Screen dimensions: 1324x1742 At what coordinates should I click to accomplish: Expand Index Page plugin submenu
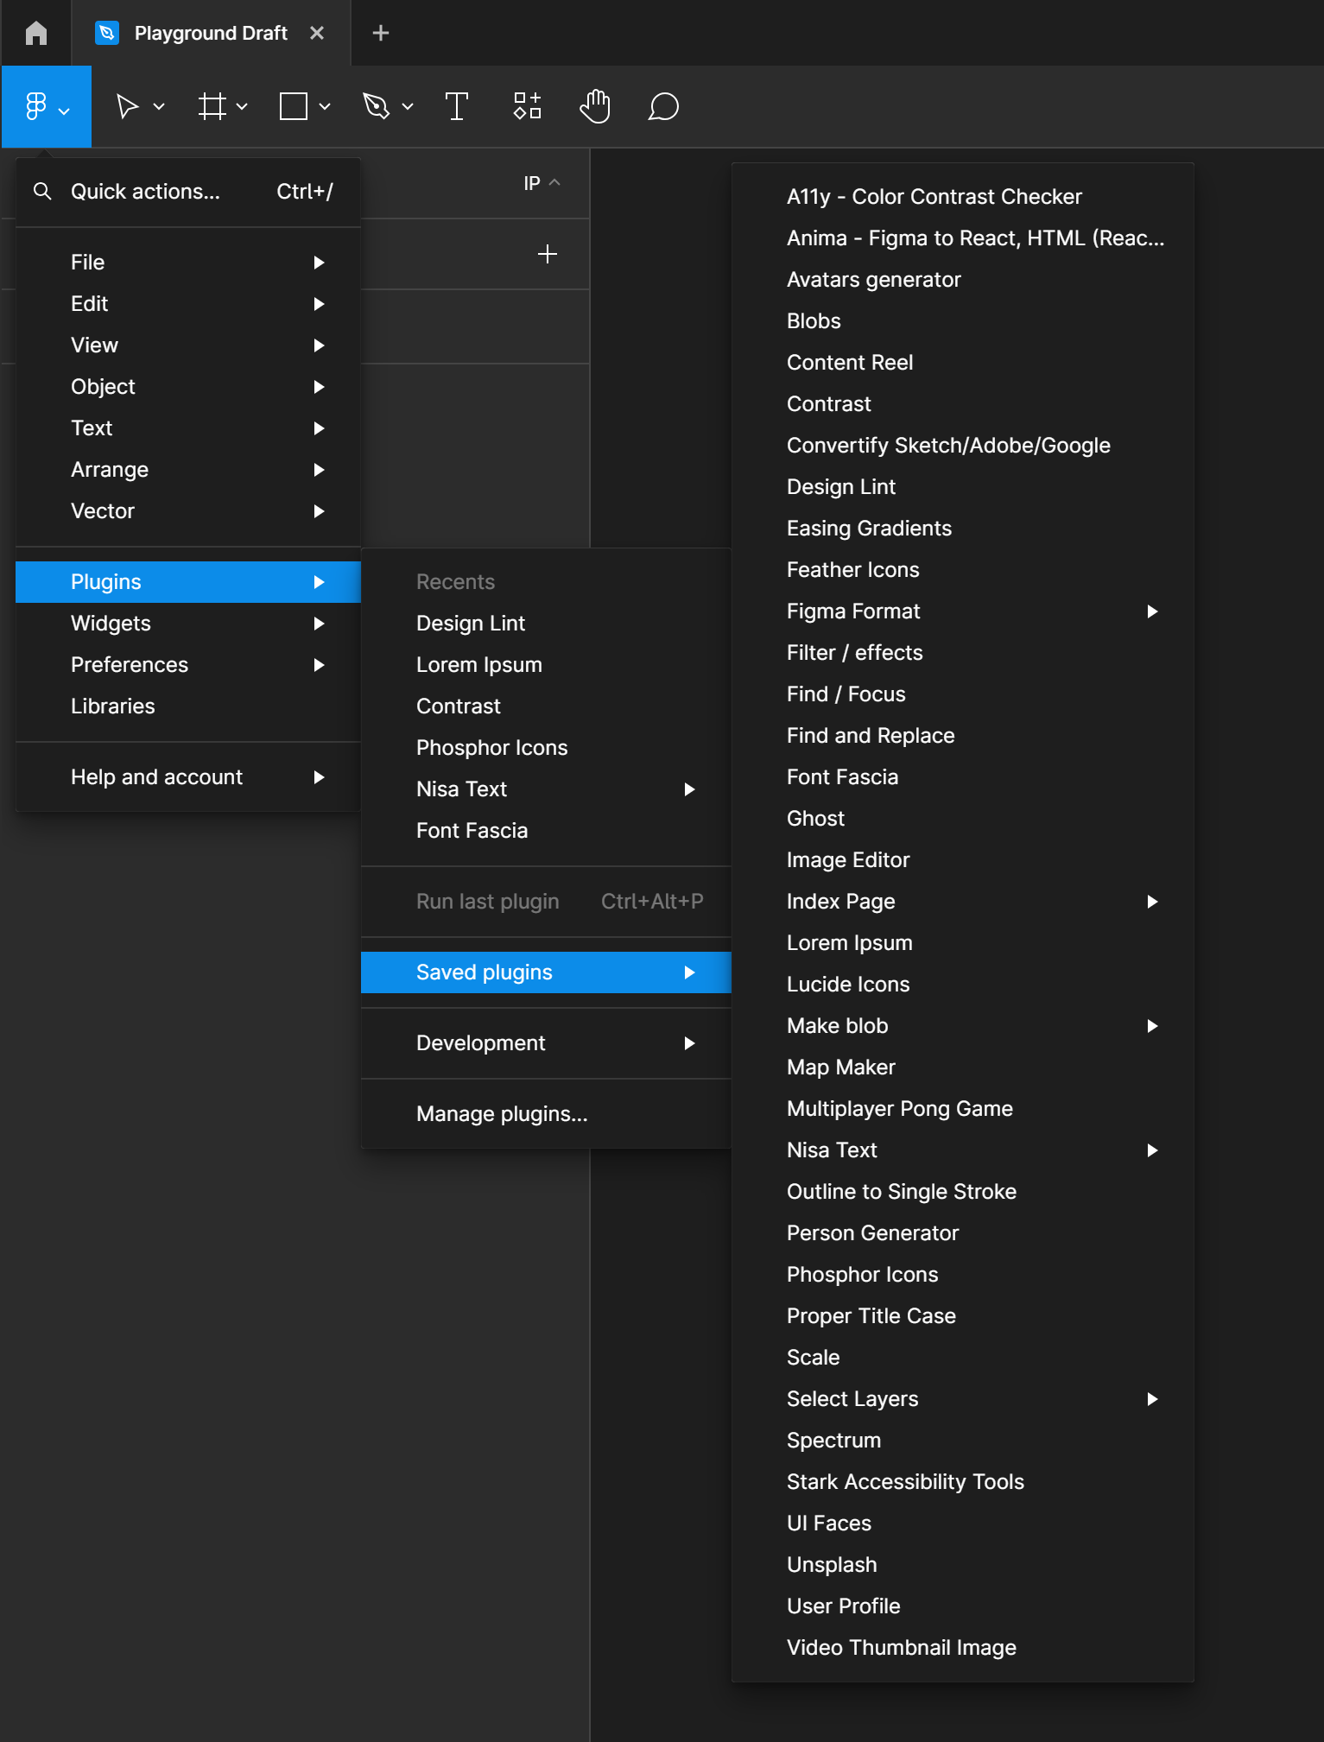coord(963,901)
